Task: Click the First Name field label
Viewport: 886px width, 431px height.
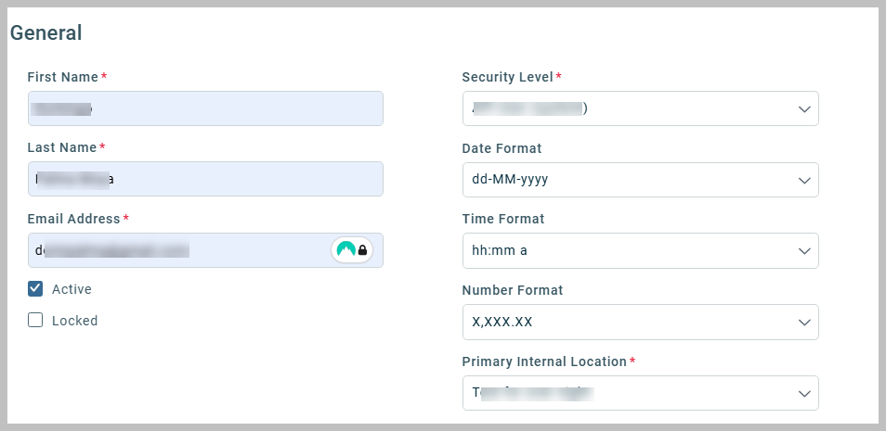Action: pyautogui.click(x=62, y=77)
